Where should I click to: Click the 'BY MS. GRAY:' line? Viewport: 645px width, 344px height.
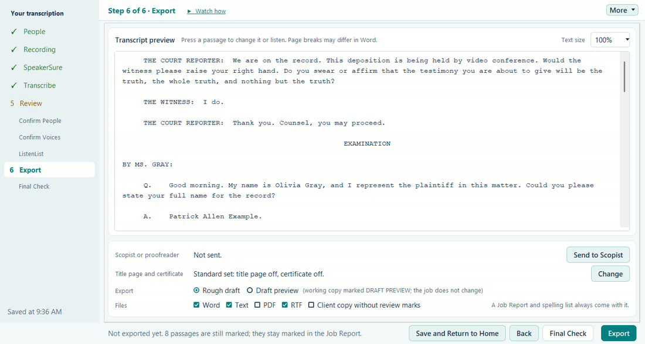147,164
